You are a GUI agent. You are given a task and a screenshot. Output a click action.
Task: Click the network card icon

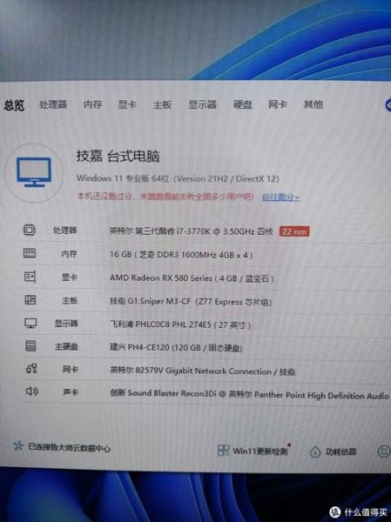31,369
